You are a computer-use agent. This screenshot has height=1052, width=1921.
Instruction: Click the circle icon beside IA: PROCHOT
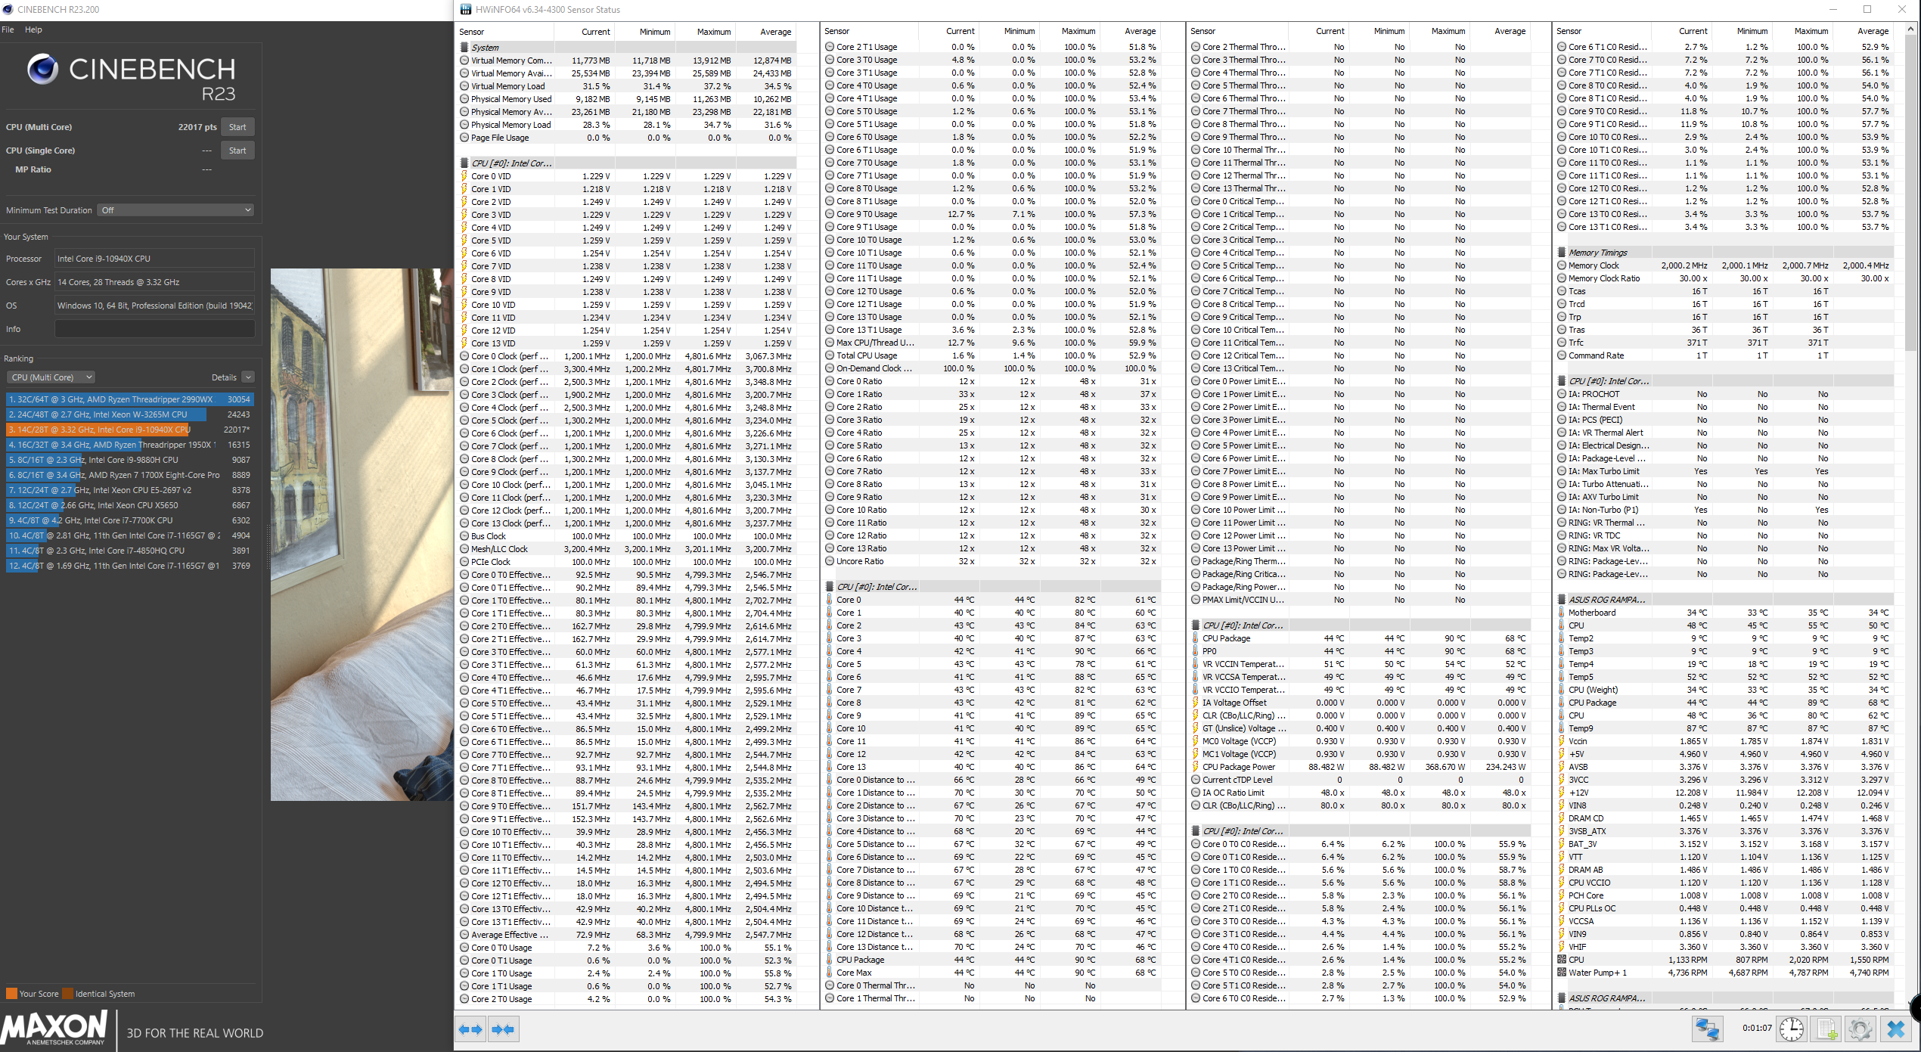tap(1562, 394)
